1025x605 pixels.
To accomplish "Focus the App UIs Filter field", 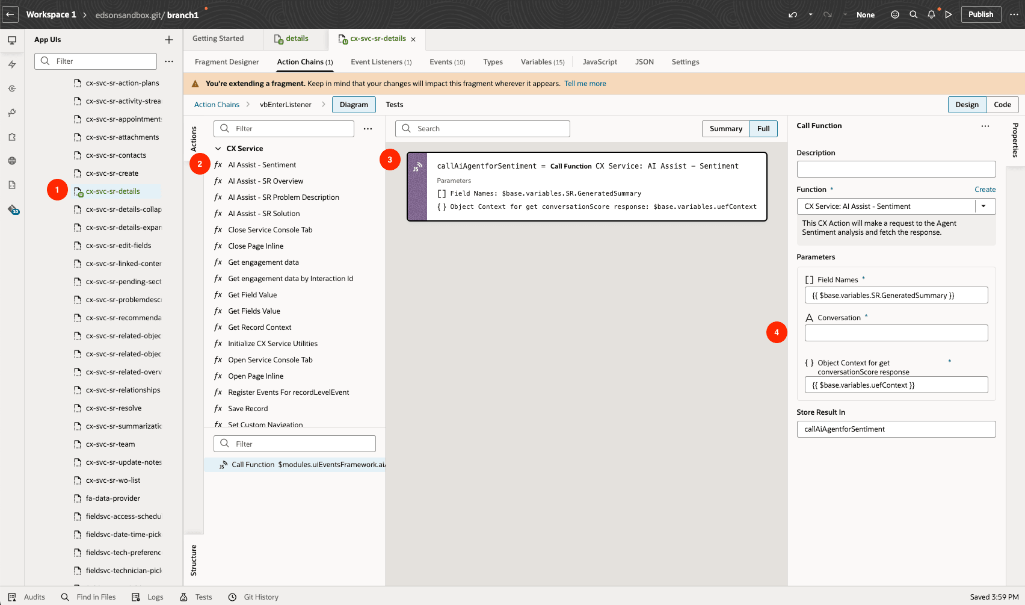I will (96, 61).
